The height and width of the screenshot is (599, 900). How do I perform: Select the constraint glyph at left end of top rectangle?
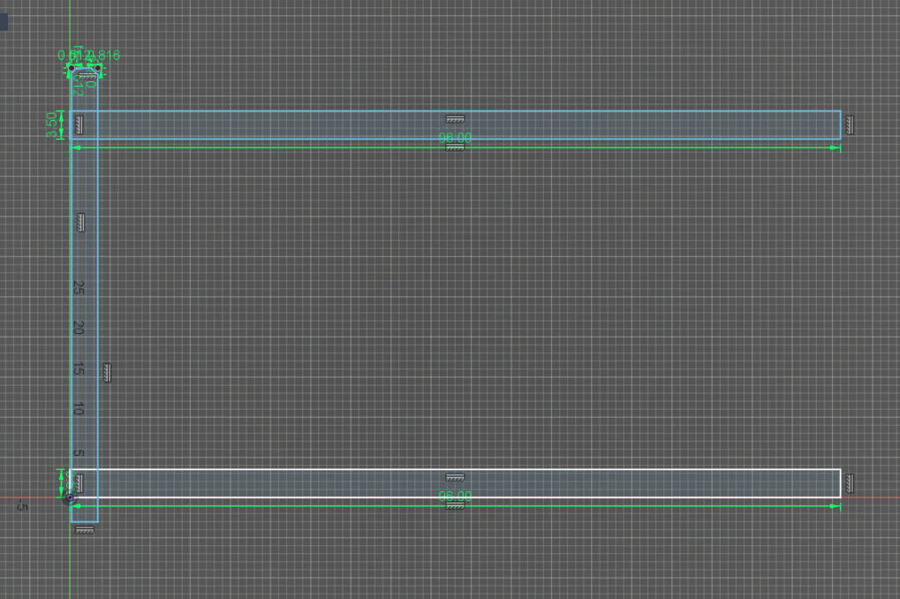point(79,125)
